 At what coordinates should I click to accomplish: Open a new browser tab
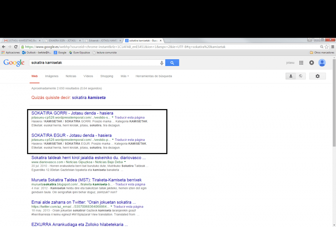168,41
